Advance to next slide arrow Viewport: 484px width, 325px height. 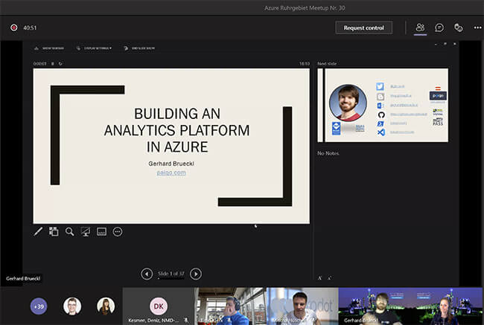click(196, 274)
